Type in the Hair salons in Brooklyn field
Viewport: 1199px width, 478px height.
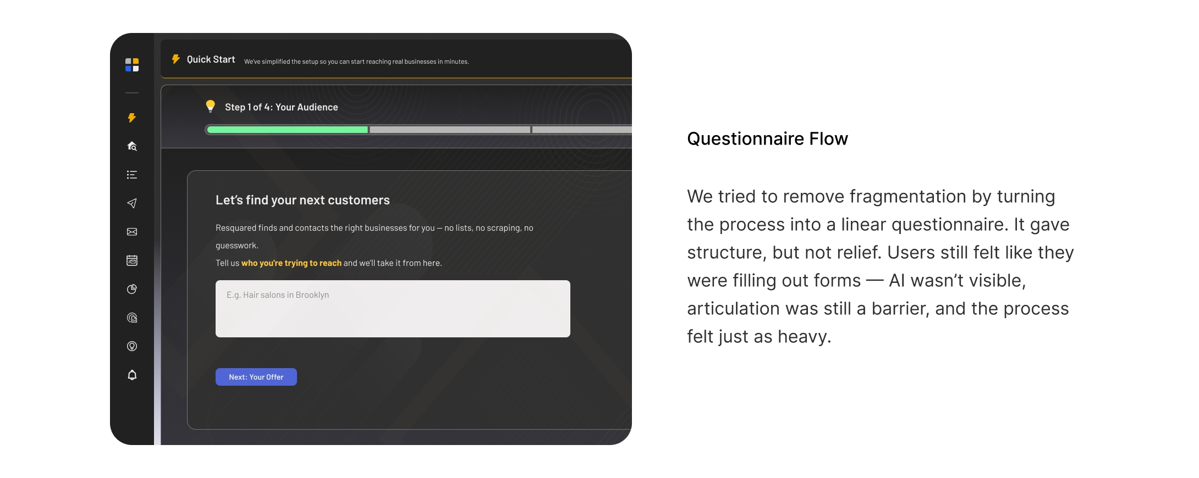[393, 309]
